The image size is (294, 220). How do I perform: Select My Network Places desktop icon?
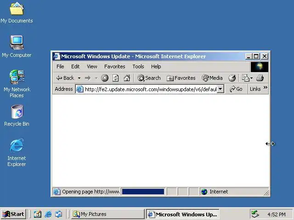tap(17, 84)
